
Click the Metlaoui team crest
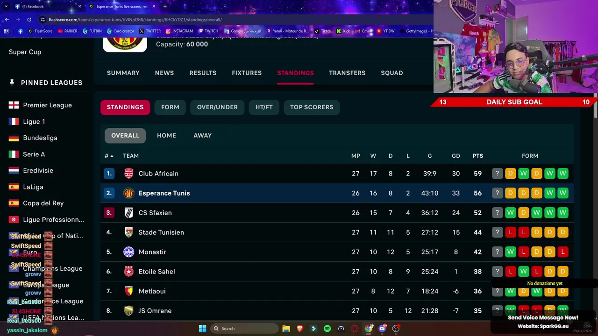point(128,291)
